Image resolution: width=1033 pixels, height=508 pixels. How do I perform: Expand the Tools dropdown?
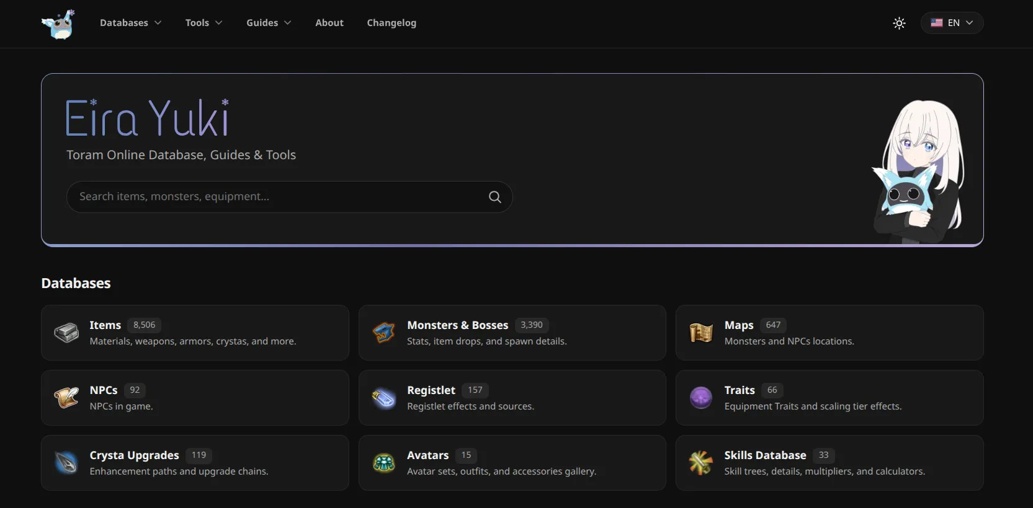[203, 23]
